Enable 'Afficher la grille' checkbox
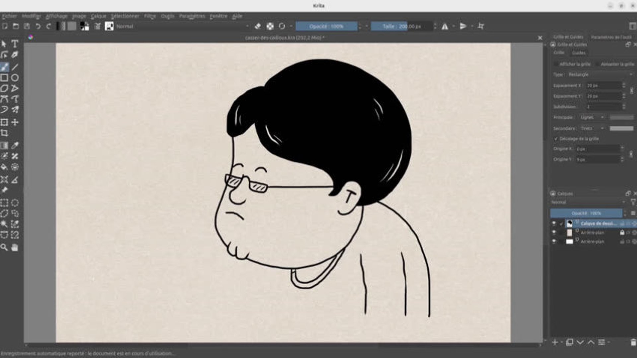This screenshot has height=358, width=637. [556, 64]
